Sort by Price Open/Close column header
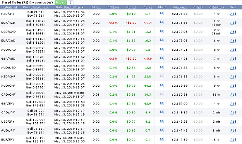Viewport: 242px width, 144px height. coord(36,7)
